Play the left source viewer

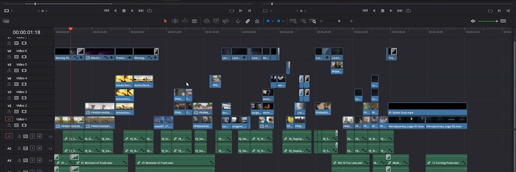[132, 11]
